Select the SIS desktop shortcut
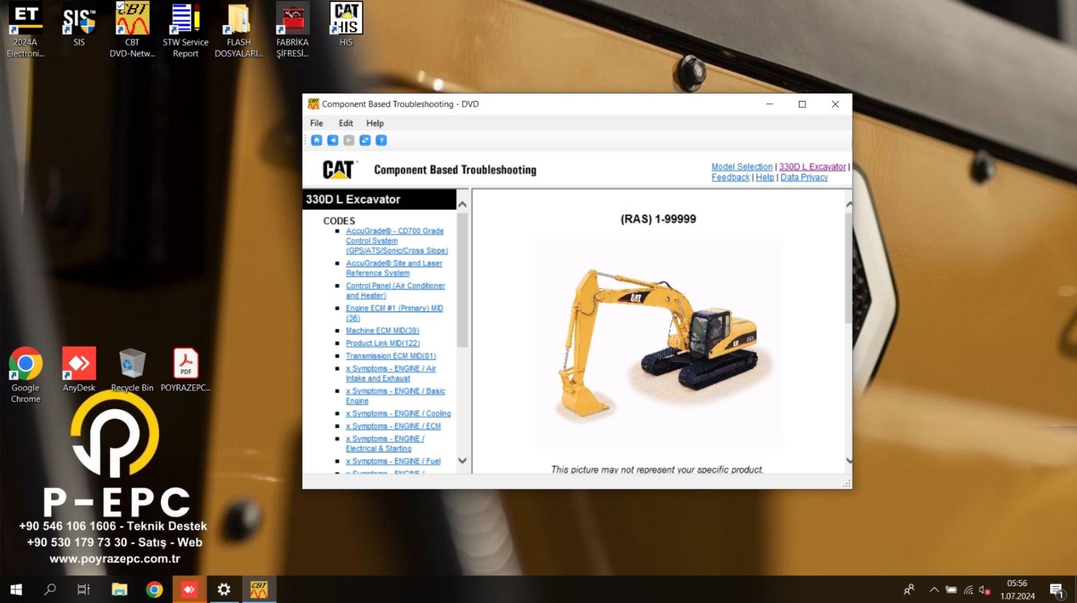This screenshot has width=1077, height=603. [79, 26]
